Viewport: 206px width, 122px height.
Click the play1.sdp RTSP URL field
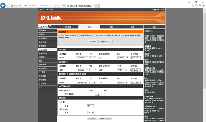(x=135, y=58)
